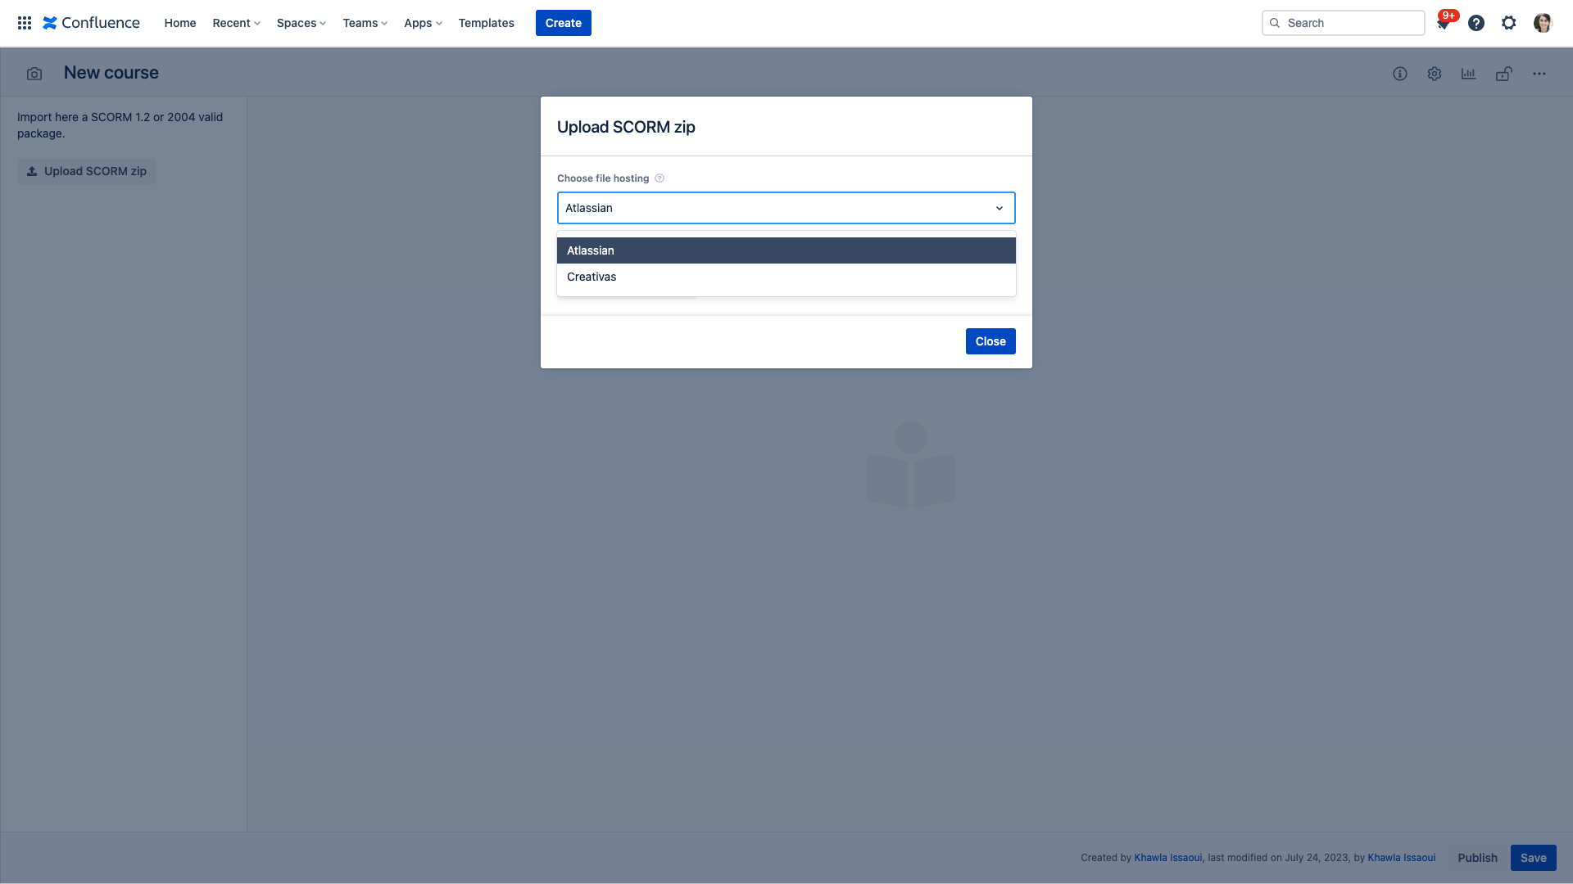Click the Create button
The width and height of the screenshot is (1573, 884).
564,23
